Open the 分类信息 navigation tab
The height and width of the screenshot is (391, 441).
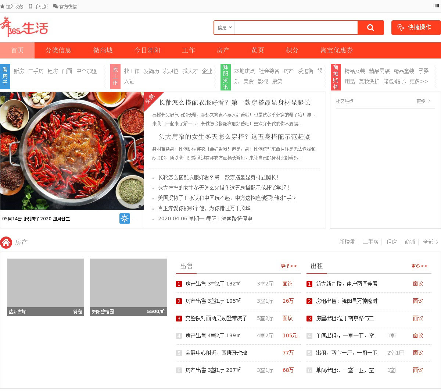(x=58, y=50)
